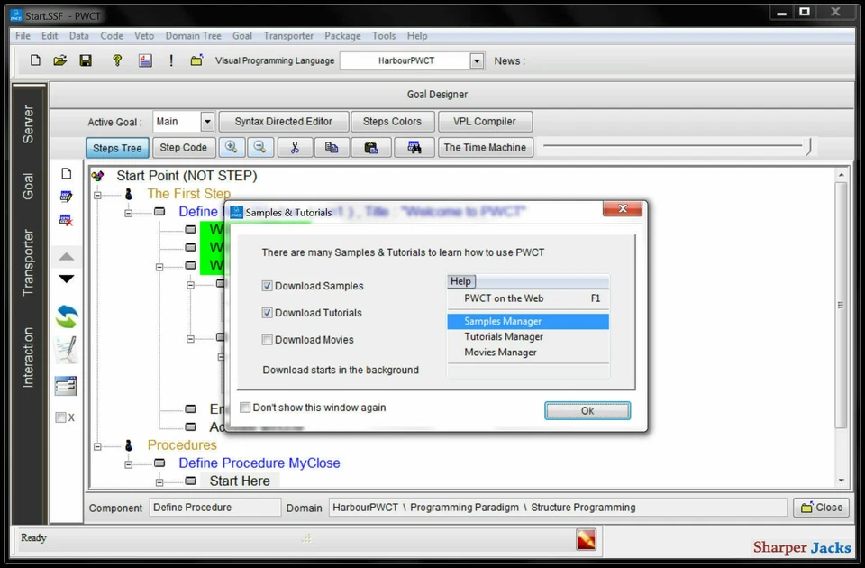Viewport: 865px width, 568px height.
Task: Select the Zoom In icon on steps toolbar
Action: (x=232, y=147)
